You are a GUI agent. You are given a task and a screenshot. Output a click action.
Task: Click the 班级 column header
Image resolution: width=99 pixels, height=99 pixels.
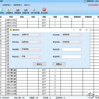tap(55, 17)
